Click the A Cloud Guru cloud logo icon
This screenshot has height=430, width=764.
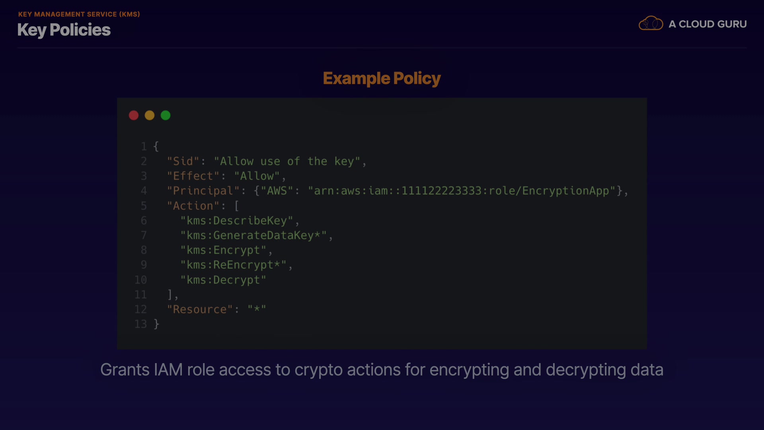point(651,23)
